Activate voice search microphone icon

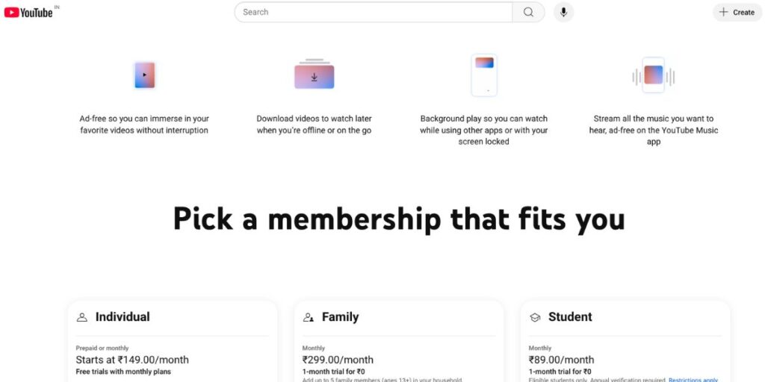[563, 12]
